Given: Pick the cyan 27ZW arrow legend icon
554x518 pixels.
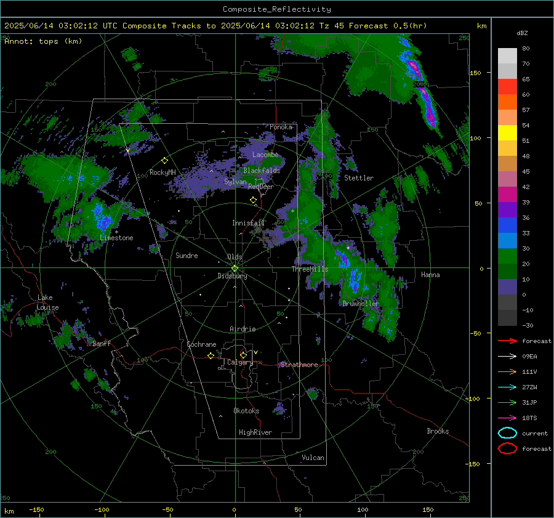Looking at the screenshot, I should [x=507, y=387].
